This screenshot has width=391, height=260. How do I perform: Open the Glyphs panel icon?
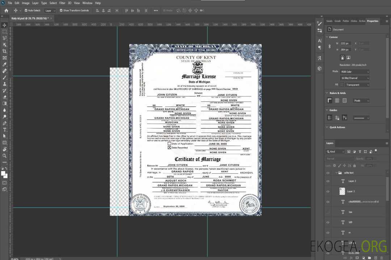tap(320, 58)
